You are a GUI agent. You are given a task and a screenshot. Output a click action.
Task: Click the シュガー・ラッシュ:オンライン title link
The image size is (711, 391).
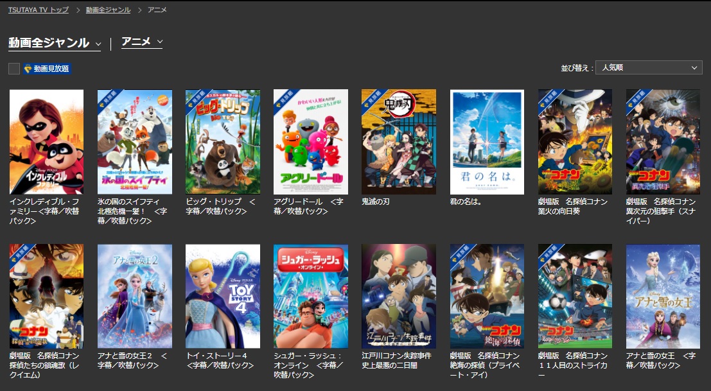pyautogui.click(x=309, y=365)
